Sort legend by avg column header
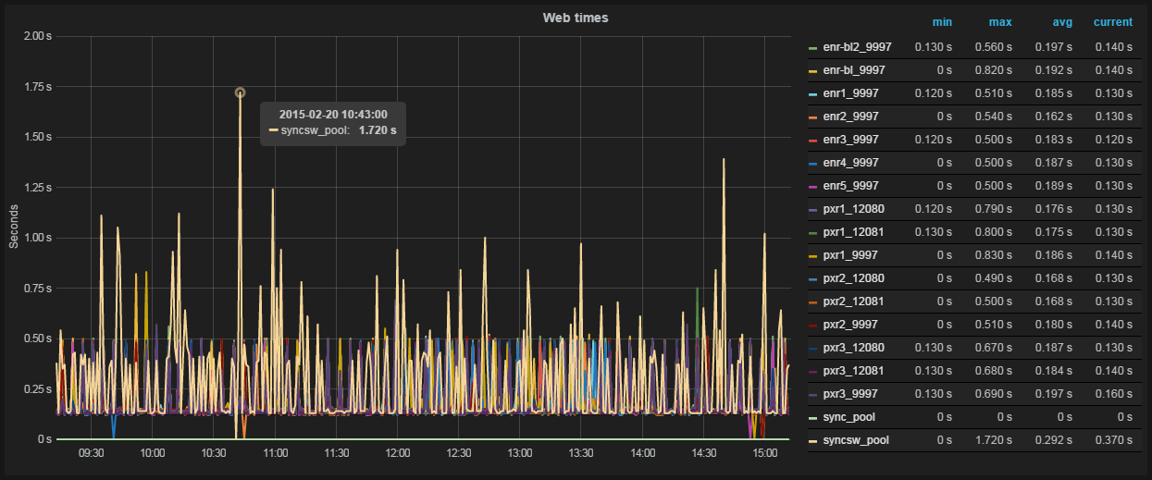 click(1061, 22)
